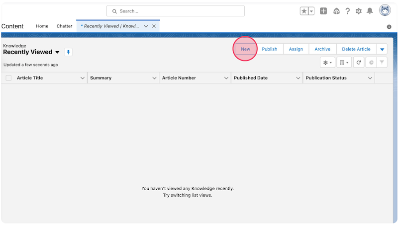
Task: Go to the Home tab
Action: 42,26
